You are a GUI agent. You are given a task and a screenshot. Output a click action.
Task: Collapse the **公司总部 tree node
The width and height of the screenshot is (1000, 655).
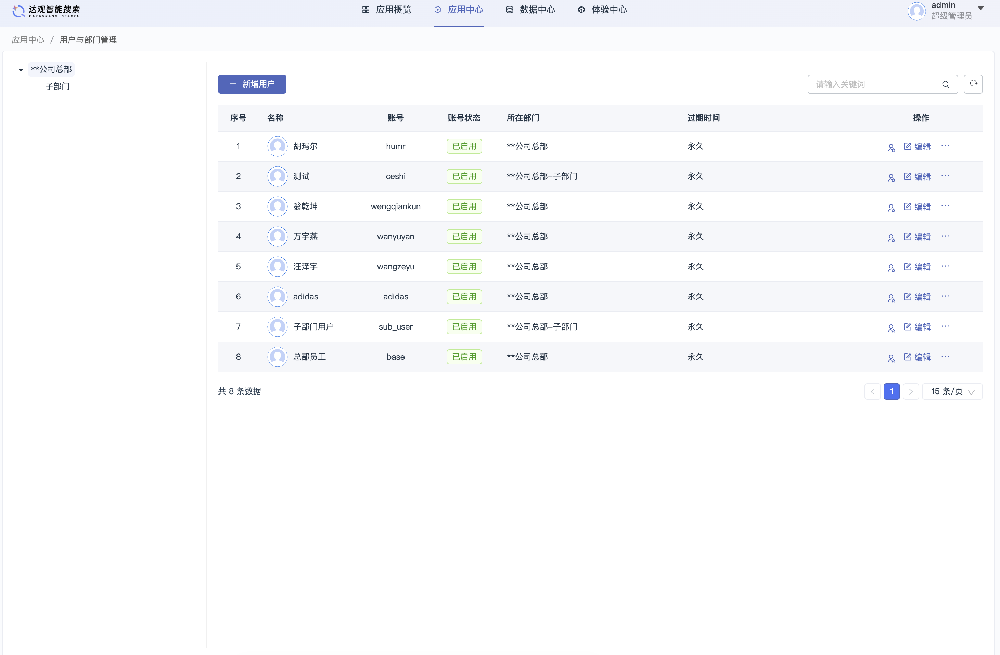(21, 70)
